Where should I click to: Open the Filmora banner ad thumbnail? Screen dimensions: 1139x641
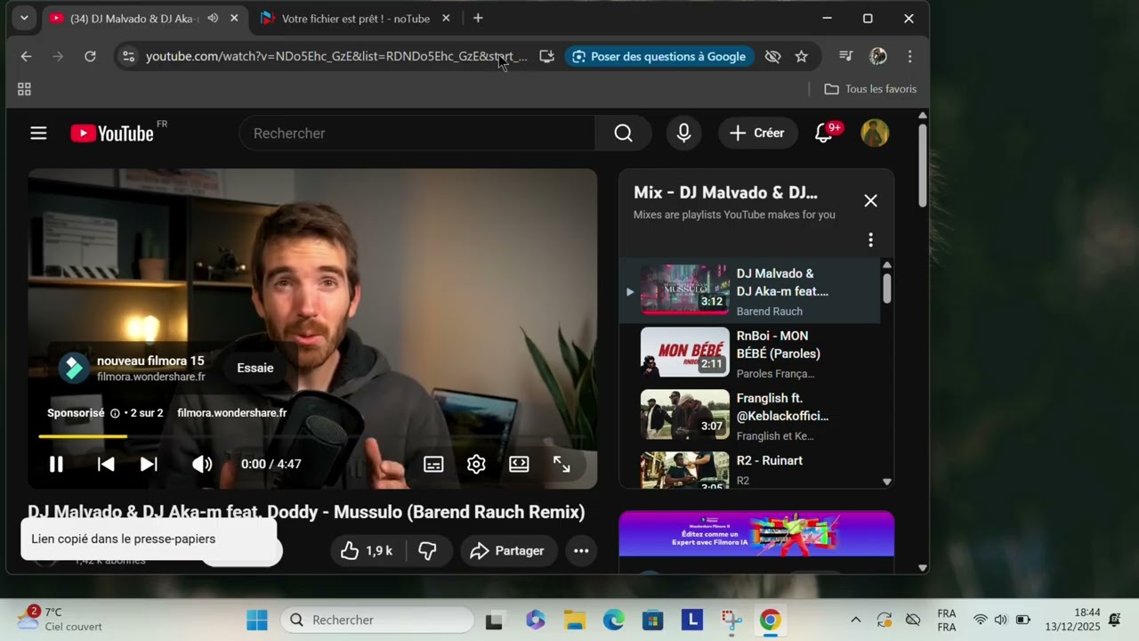pos(756,533)
